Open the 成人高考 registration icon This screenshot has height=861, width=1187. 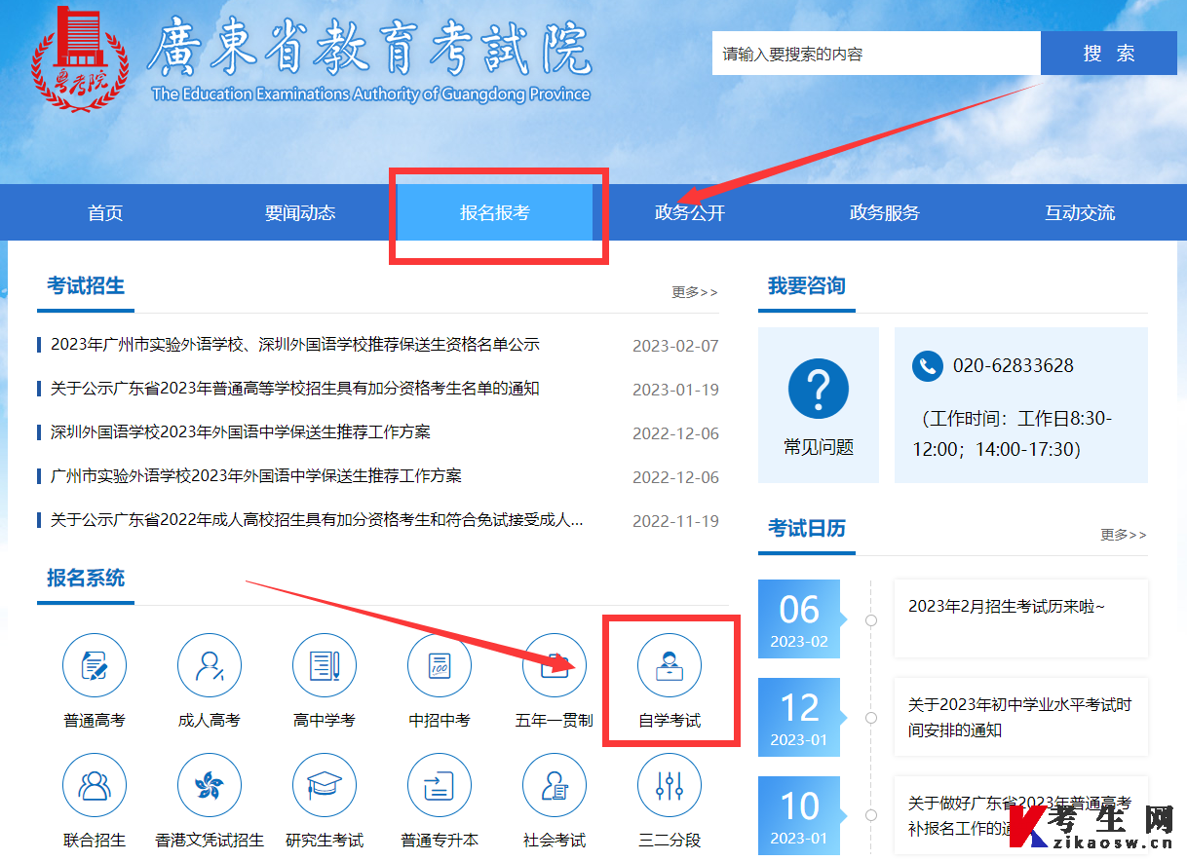tap(210, 665)
